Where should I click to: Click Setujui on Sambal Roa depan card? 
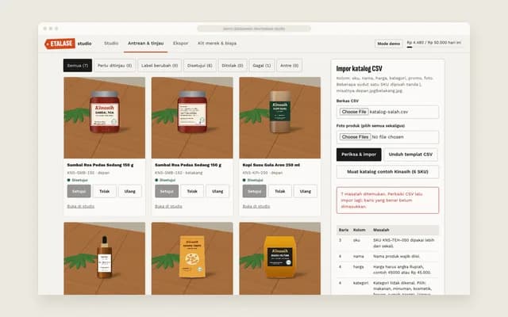[79, 191]
